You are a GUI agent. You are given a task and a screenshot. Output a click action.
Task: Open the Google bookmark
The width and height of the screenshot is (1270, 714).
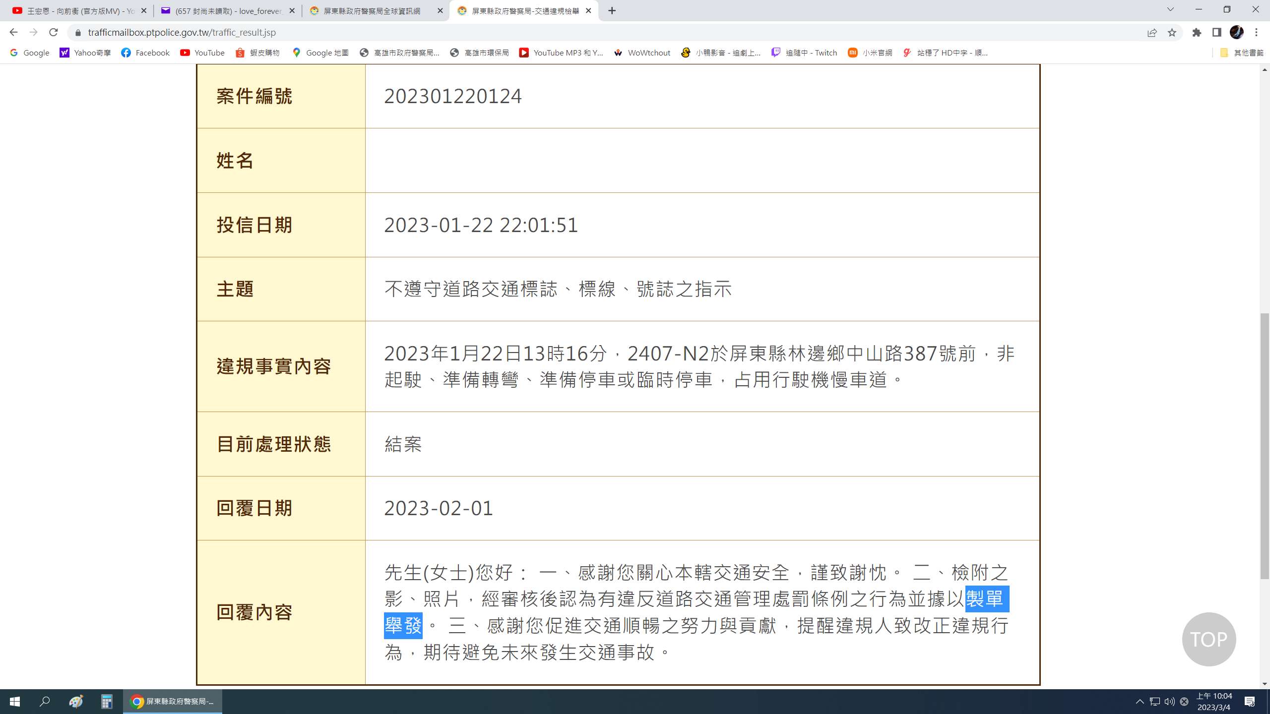(30, 53)
